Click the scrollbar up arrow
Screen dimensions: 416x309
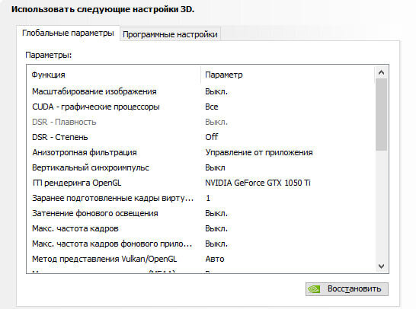tap(381, 72)
